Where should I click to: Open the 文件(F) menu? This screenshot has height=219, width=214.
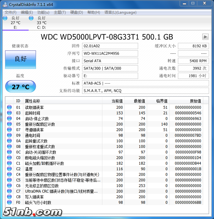pyautogui.click(x=11, y=12)
